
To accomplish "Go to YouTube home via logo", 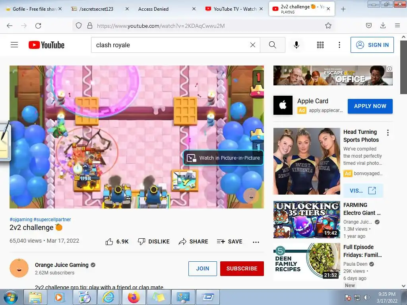I will click(x=47, y=45).
